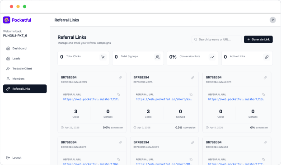The height and width of the screenshot is (165, 281).
Task: Click the trend arrow icon in Conversion Rate card
Action: (212, 57)
